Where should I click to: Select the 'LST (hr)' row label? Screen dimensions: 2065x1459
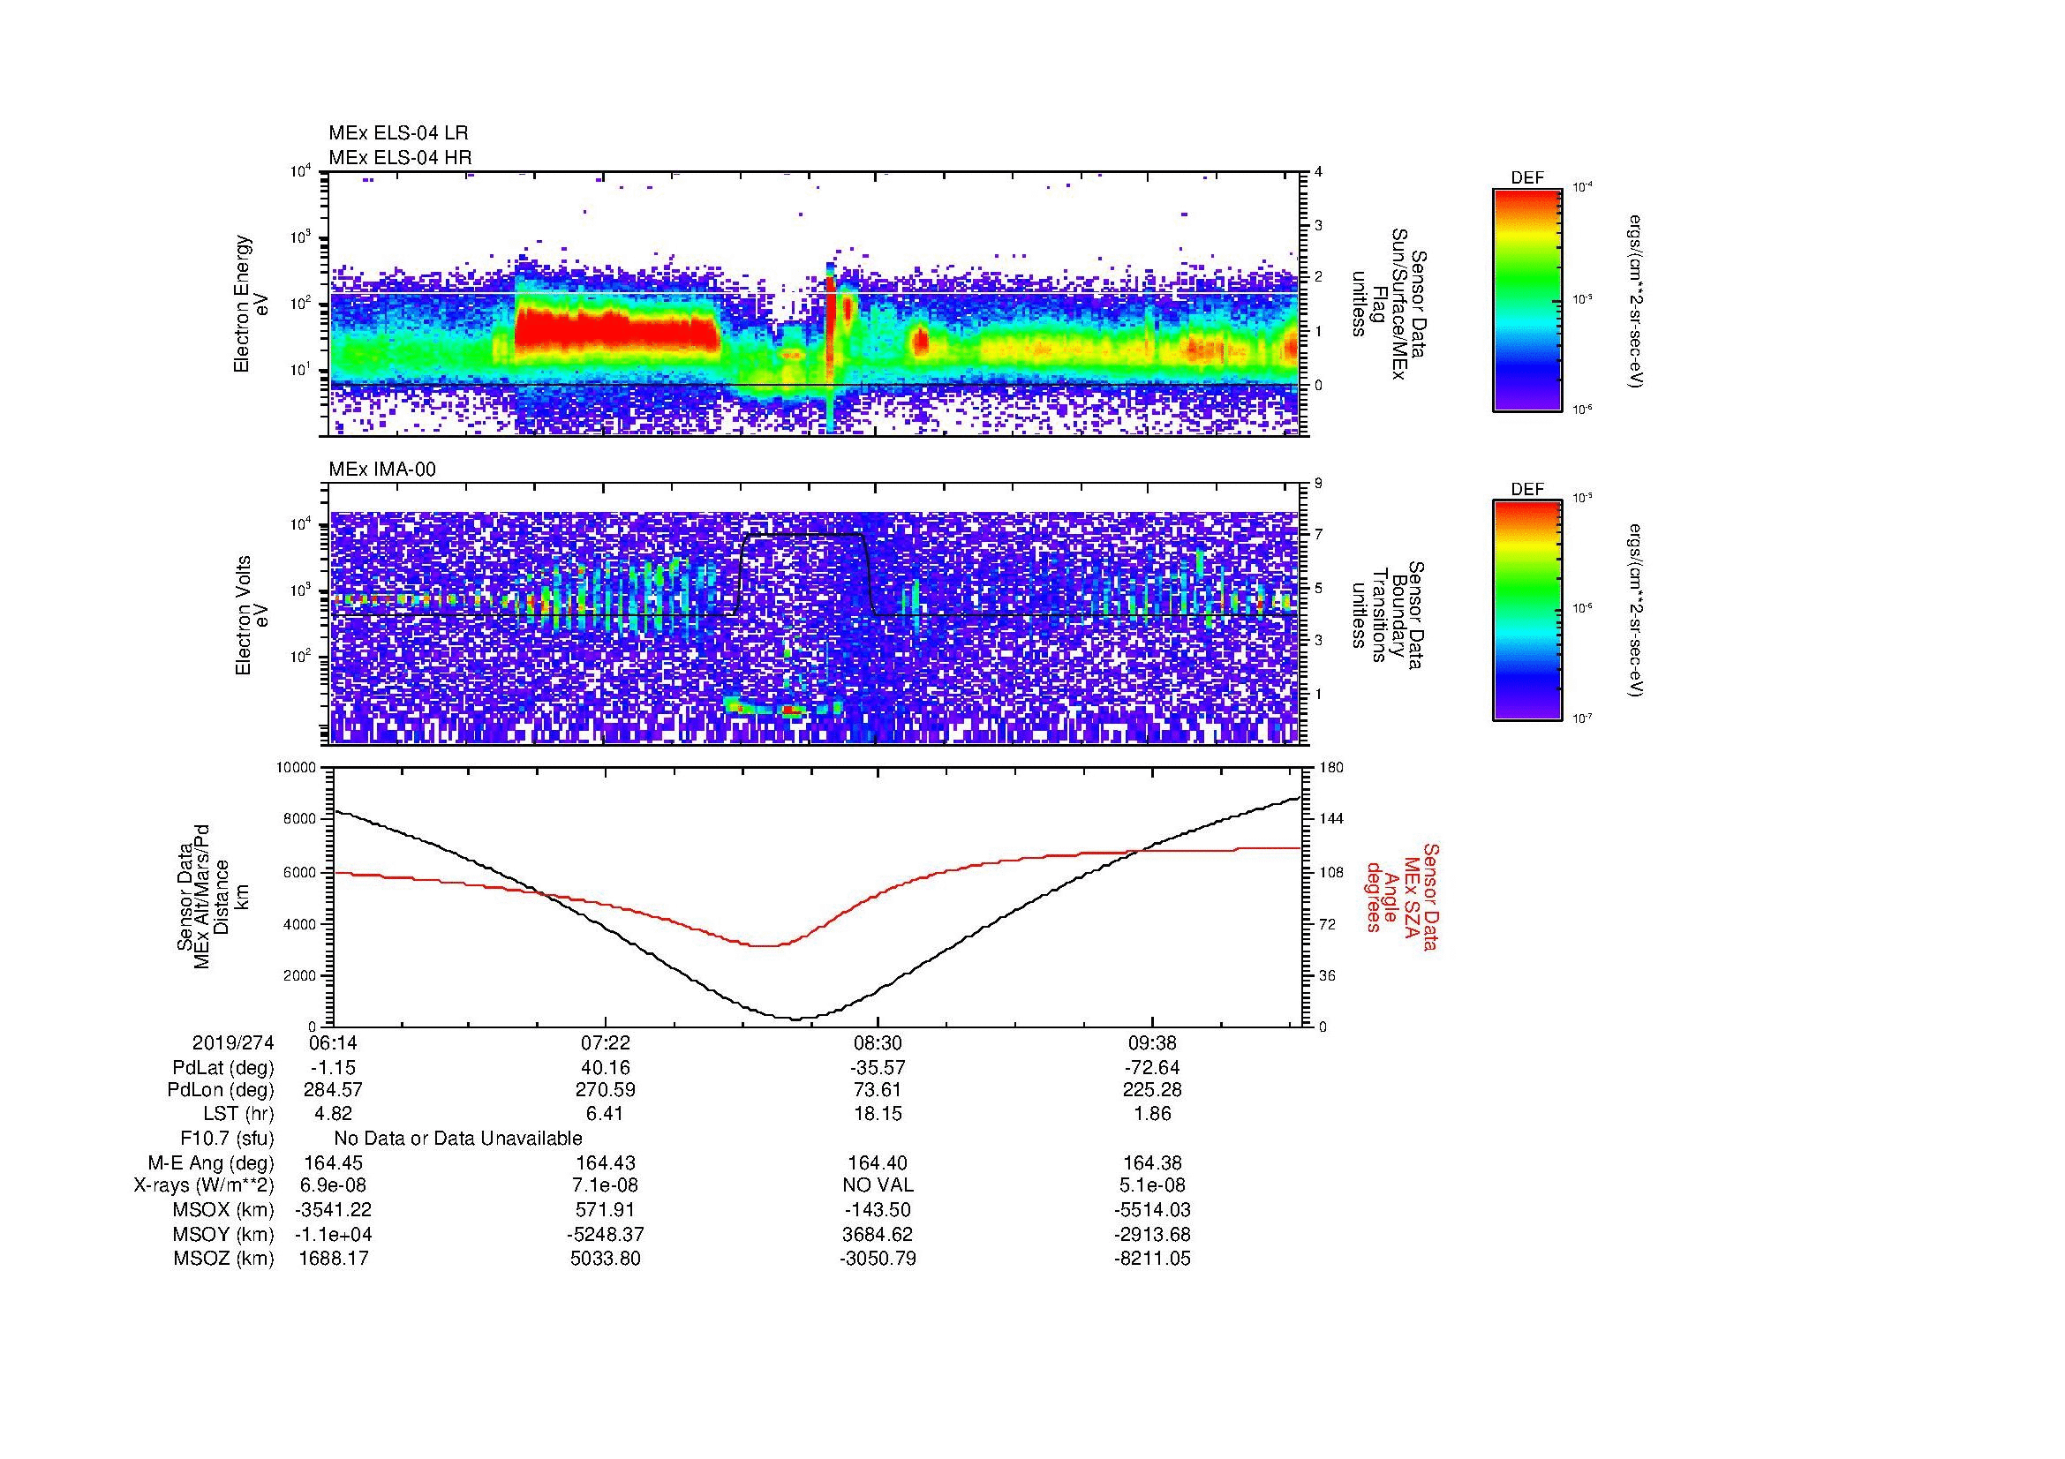(238, 1114)
